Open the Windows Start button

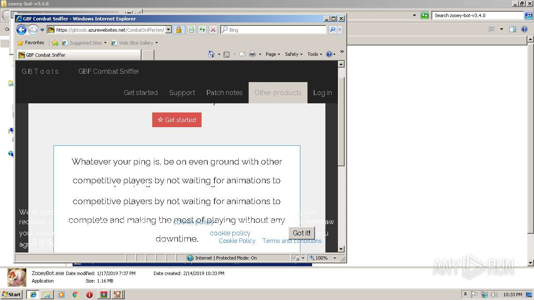point(12,294)
